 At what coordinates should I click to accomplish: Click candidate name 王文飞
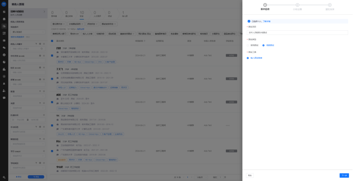(x=59, y=69)
